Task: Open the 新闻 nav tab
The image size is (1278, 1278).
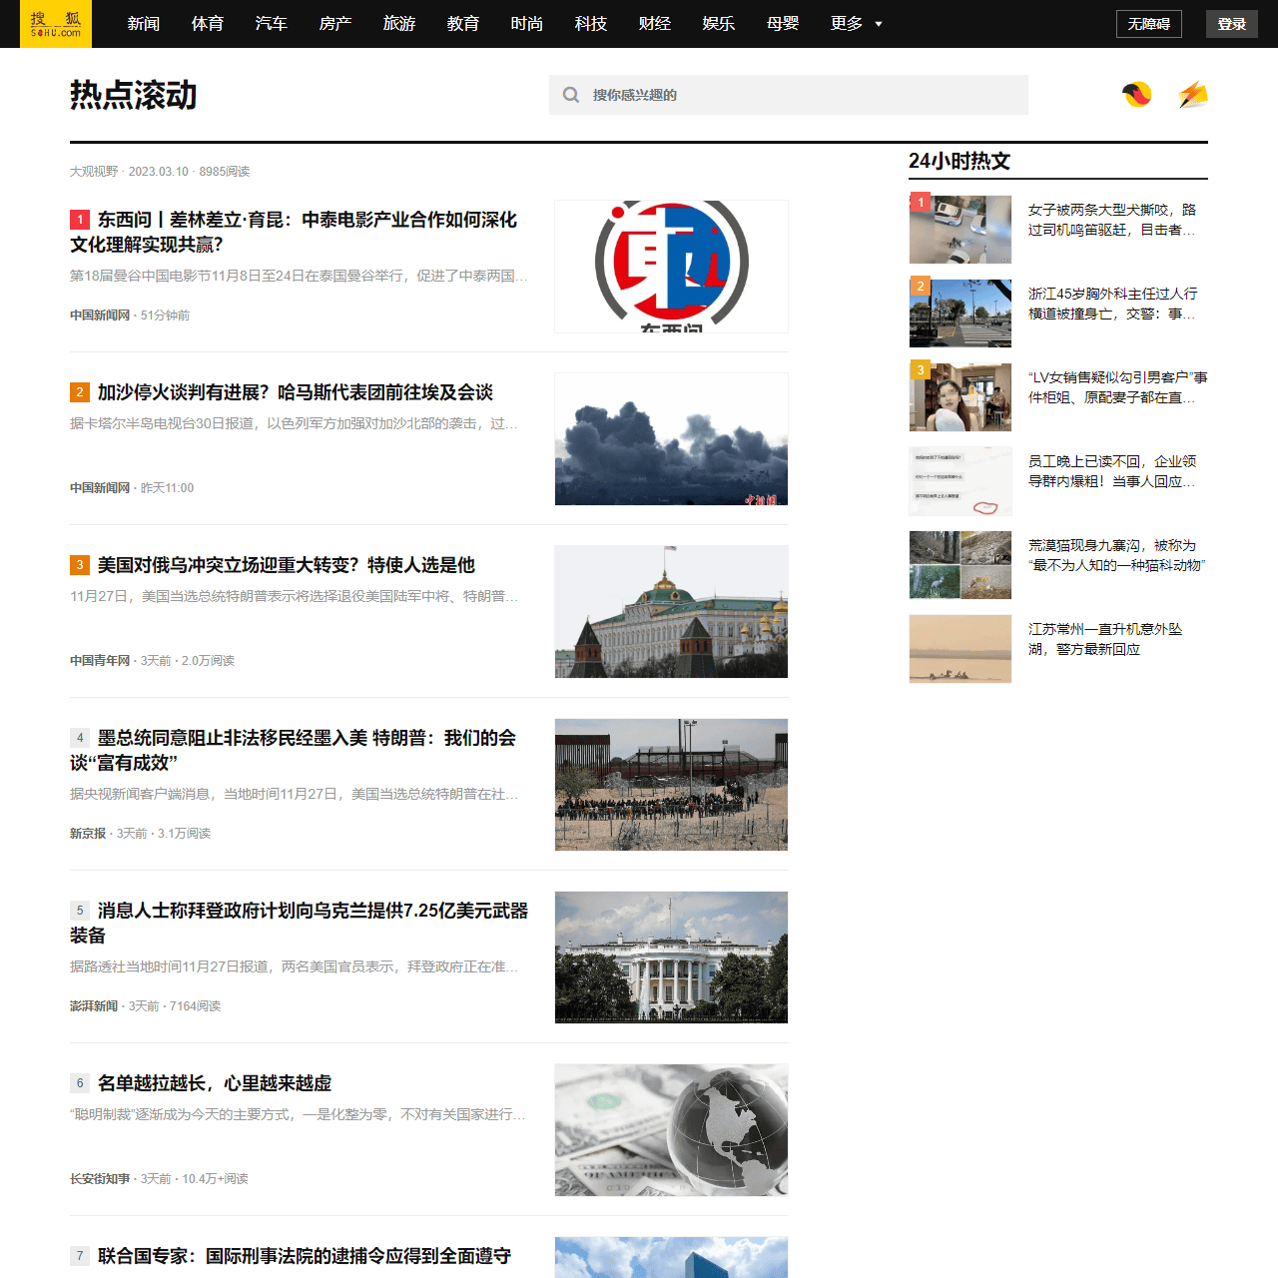Action: tap(144, 24)
